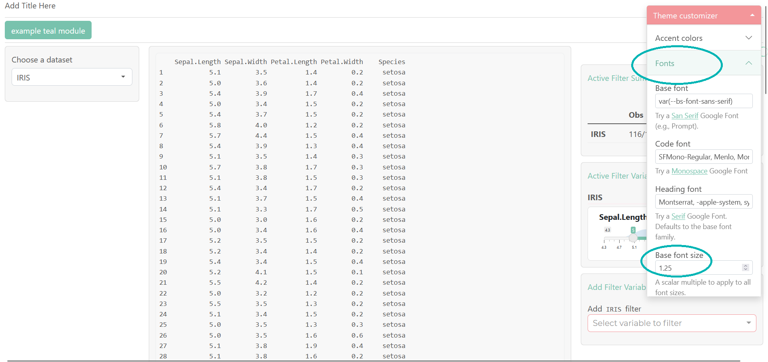768x362 pixels.
Task: Click the Active Filter Variables heading
Action: (617, 176)
